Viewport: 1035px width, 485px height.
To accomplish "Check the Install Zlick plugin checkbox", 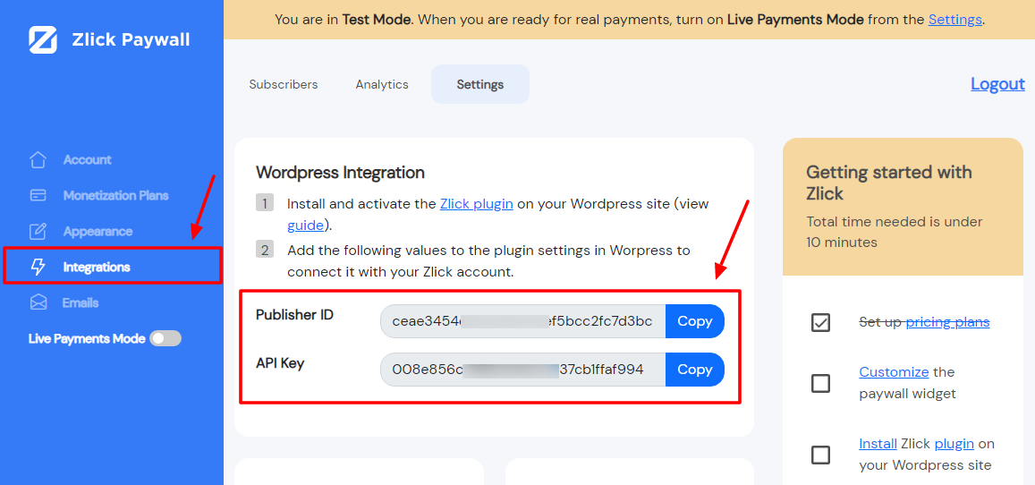I will [x=820, y=455].
